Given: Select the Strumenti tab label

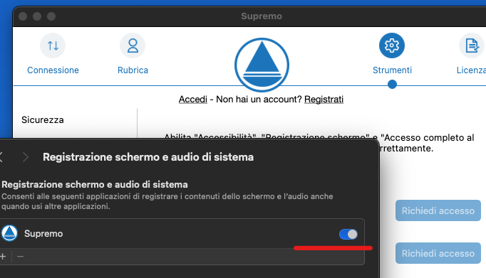Looking at the screenshot, I should point(392,70).
